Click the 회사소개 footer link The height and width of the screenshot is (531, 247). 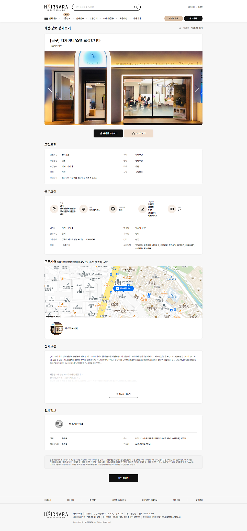(x=48, y=500)
